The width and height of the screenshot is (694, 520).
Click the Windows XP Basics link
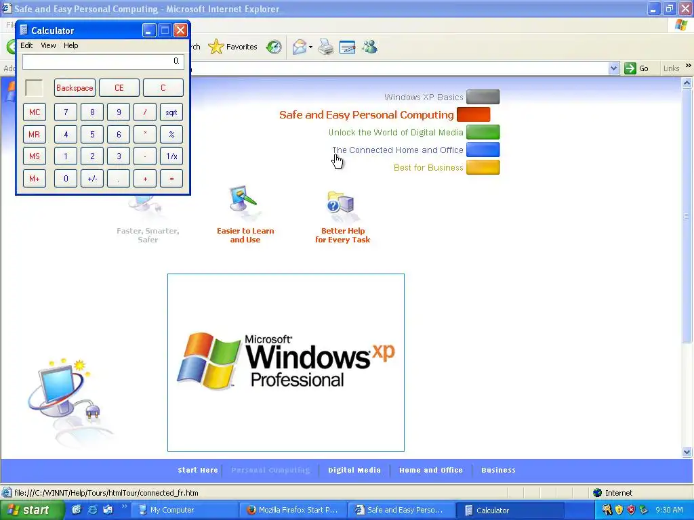pyautogui.click(x=424, y=97)
